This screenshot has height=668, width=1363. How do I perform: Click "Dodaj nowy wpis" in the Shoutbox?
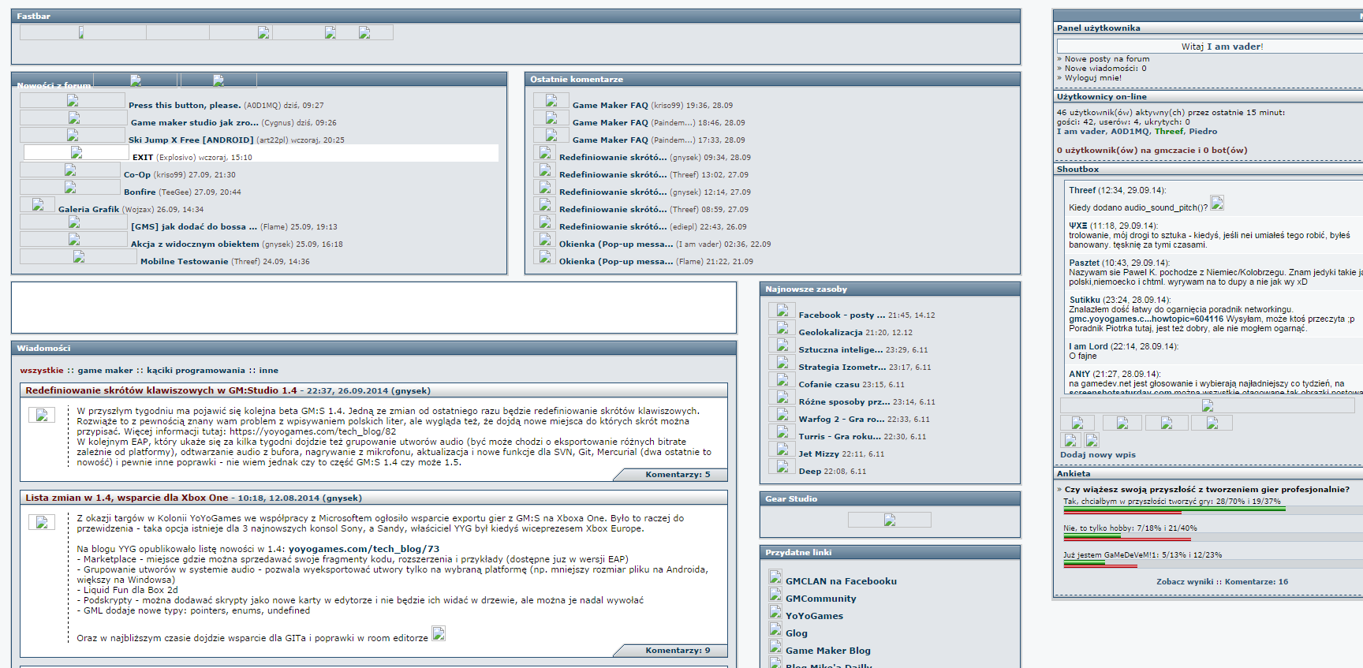point(1098,455)
